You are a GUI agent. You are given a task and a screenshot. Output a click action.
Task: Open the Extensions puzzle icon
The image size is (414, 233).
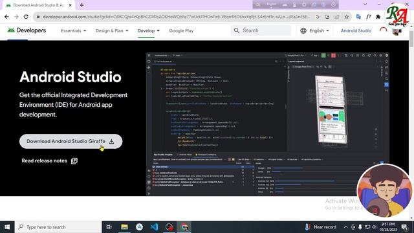(378, 17)
